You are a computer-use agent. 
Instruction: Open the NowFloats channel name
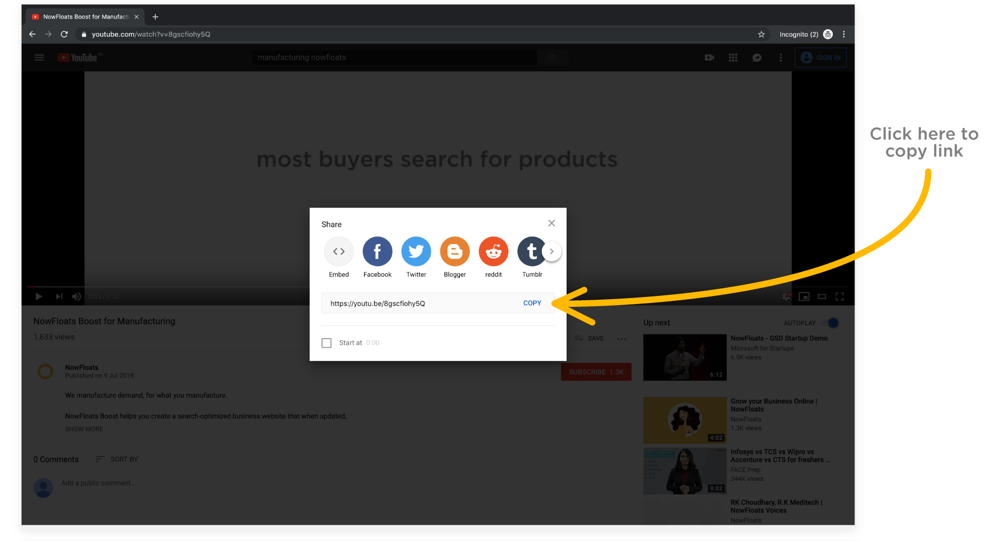pyautogui.click(x=82, y=367)
